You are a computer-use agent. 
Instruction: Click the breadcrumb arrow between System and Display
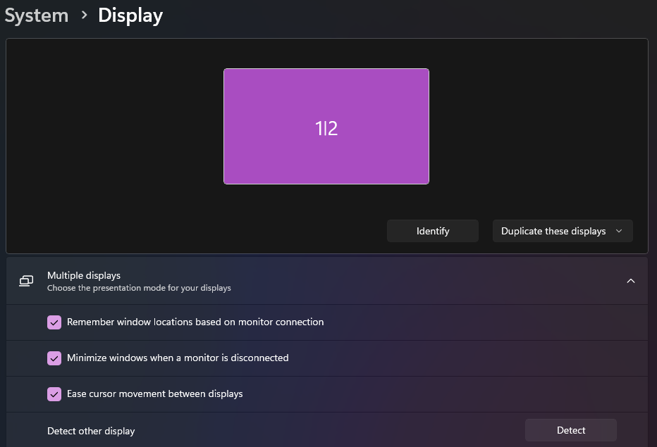coord(84,15)
